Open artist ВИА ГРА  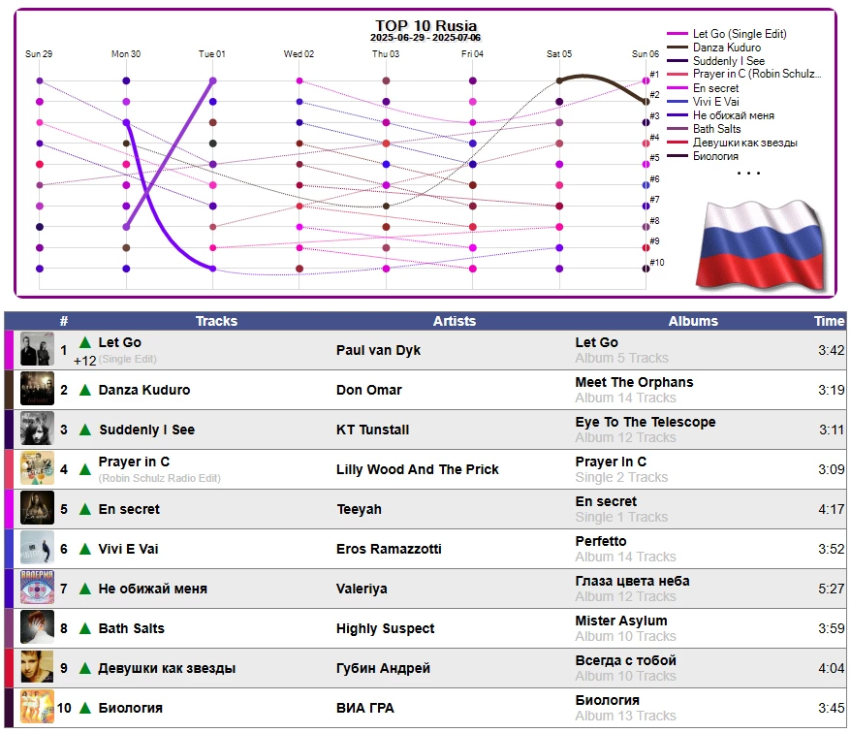click(365, 708)
